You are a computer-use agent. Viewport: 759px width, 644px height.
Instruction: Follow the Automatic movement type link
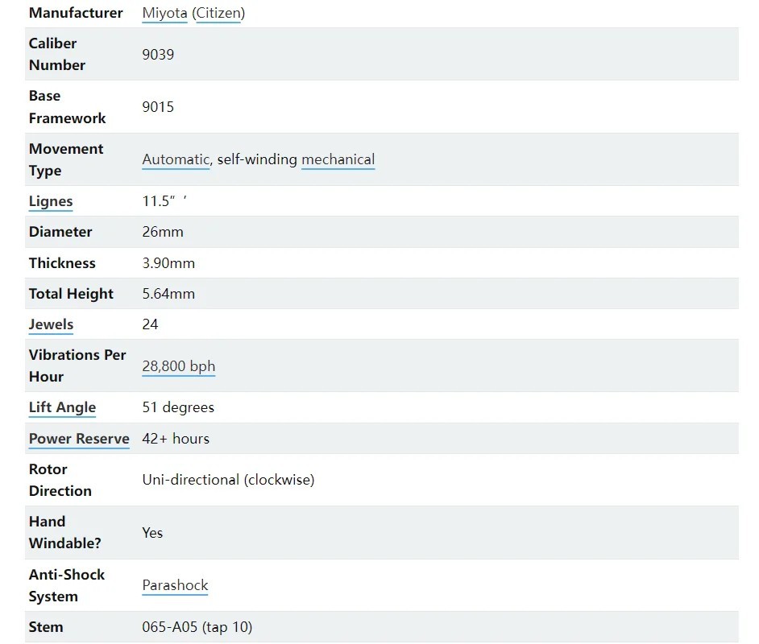click(x=176, y=159)
